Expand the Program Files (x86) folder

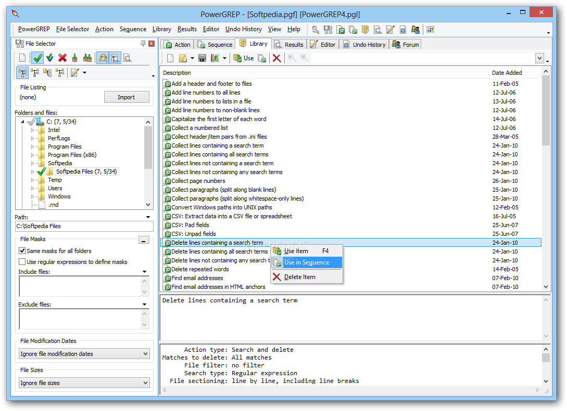(x=32, y=155)
